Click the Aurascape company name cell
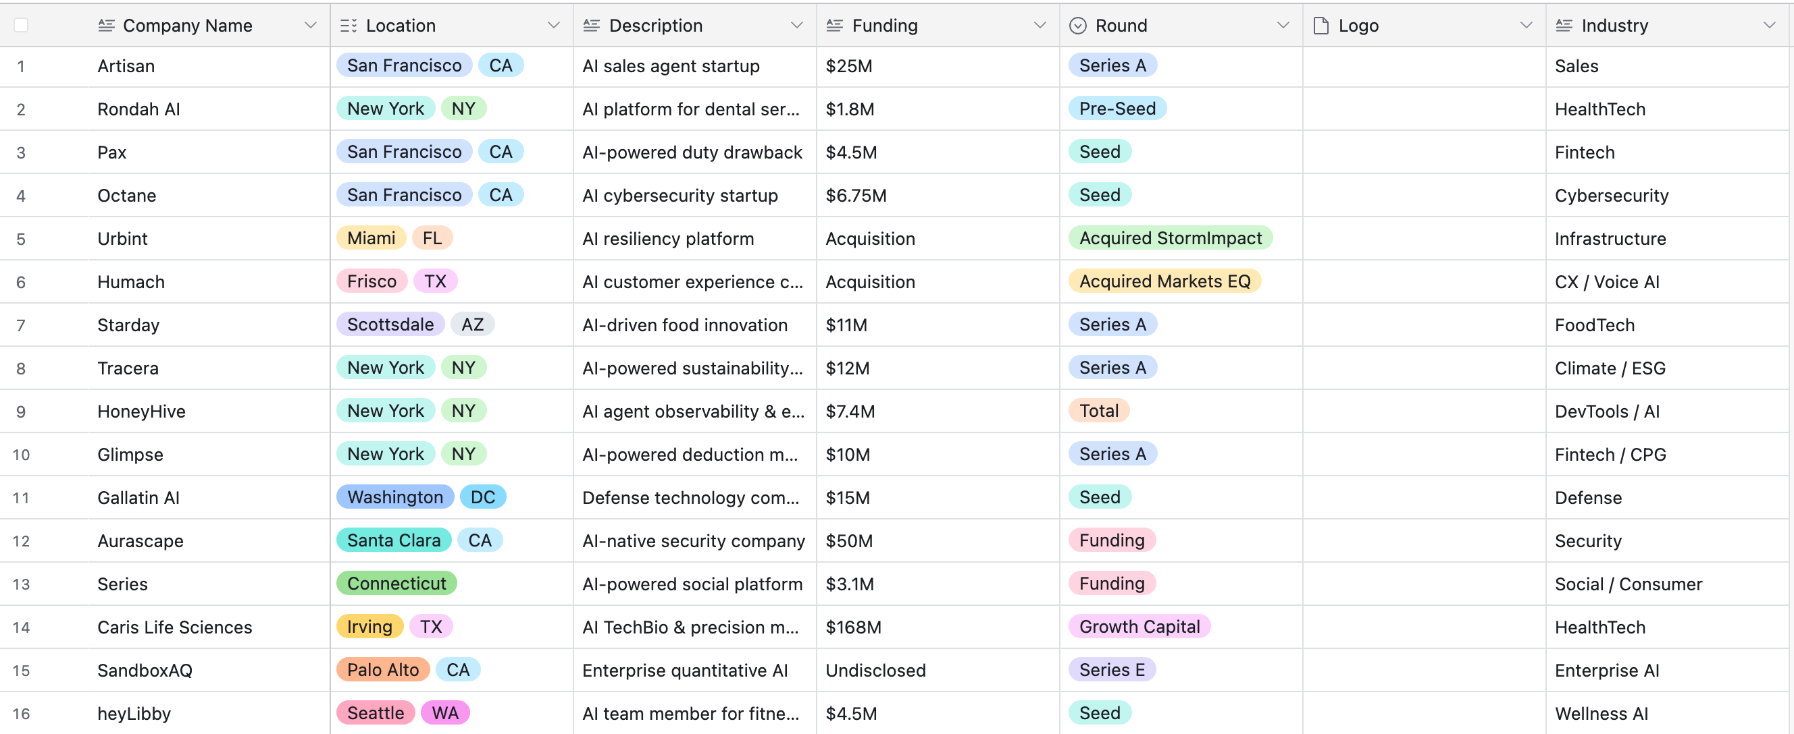1794x734 pixels. click(209, 540)
